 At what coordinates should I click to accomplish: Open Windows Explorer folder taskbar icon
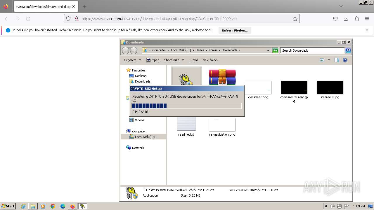[33, 206]
